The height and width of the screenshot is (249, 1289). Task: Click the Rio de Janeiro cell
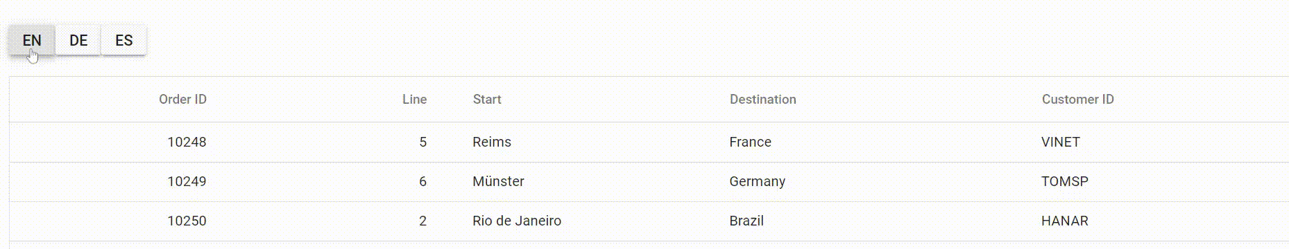point(517,221)
